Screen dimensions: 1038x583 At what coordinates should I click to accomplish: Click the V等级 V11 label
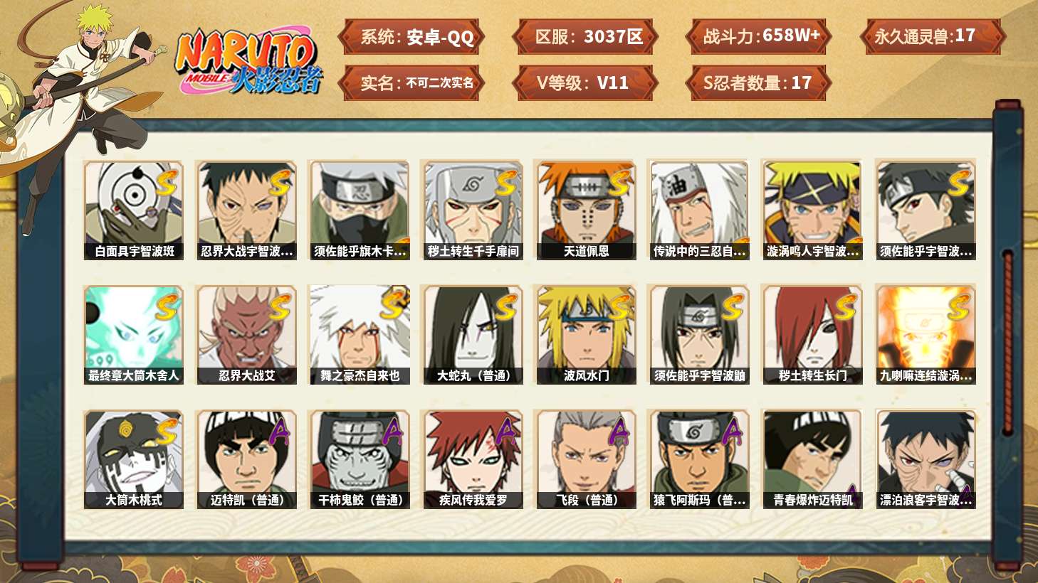pyautogui.click(x=584, y=82)
